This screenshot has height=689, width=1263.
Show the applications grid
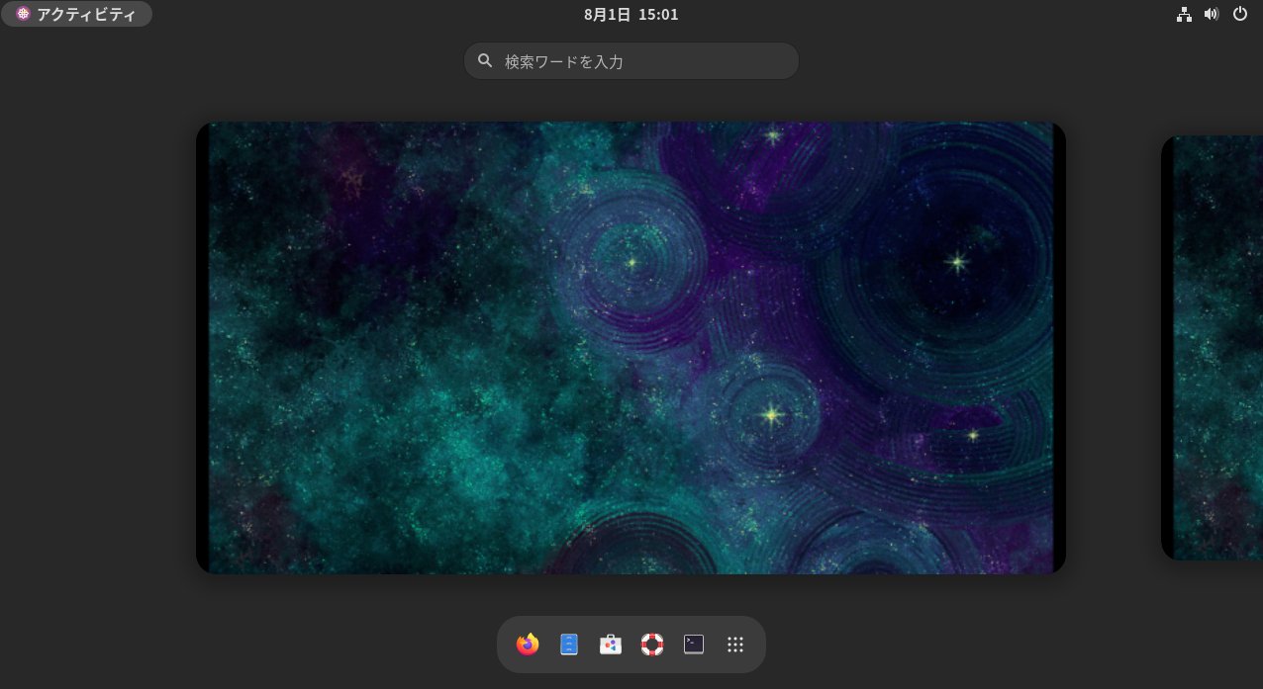point(735,645)
